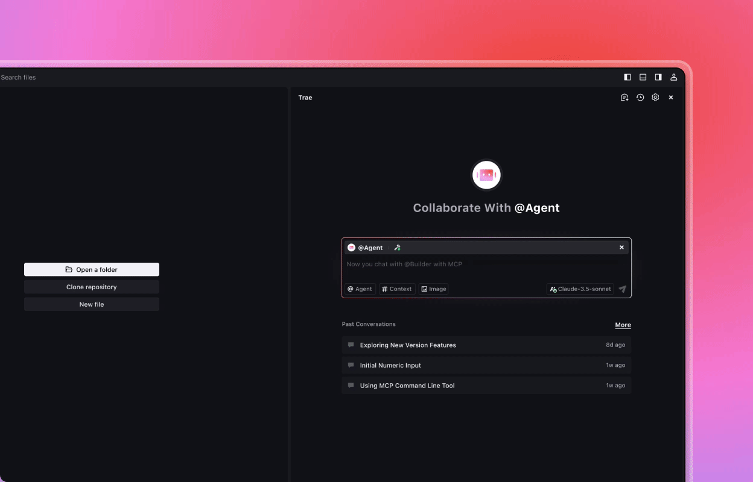Viewport: 753px width, 482px height.
Task: Open a folder
Action: click(91, 269)
